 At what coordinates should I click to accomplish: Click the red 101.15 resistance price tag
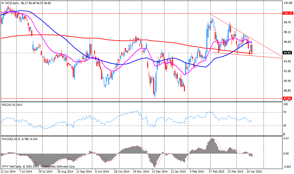[x=288, y=13]
